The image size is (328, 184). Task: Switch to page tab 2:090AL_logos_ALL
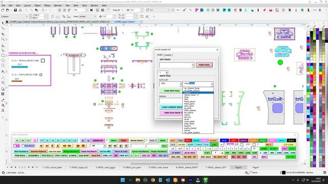tap(79, 167)
